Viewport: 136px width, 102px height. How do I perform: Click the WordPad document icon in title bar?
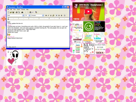click(x=8, y=7)
